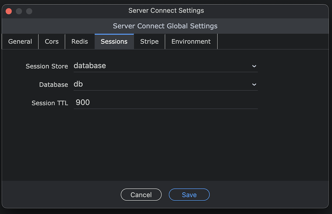
Task: Select the Redis tab
Action: pos(79,41)
